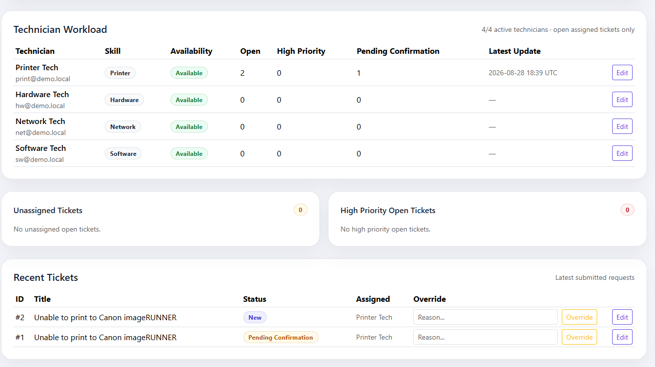
Task: Select the print@demo.local email text
Action: pyautogui.click(x=43, y=79)
